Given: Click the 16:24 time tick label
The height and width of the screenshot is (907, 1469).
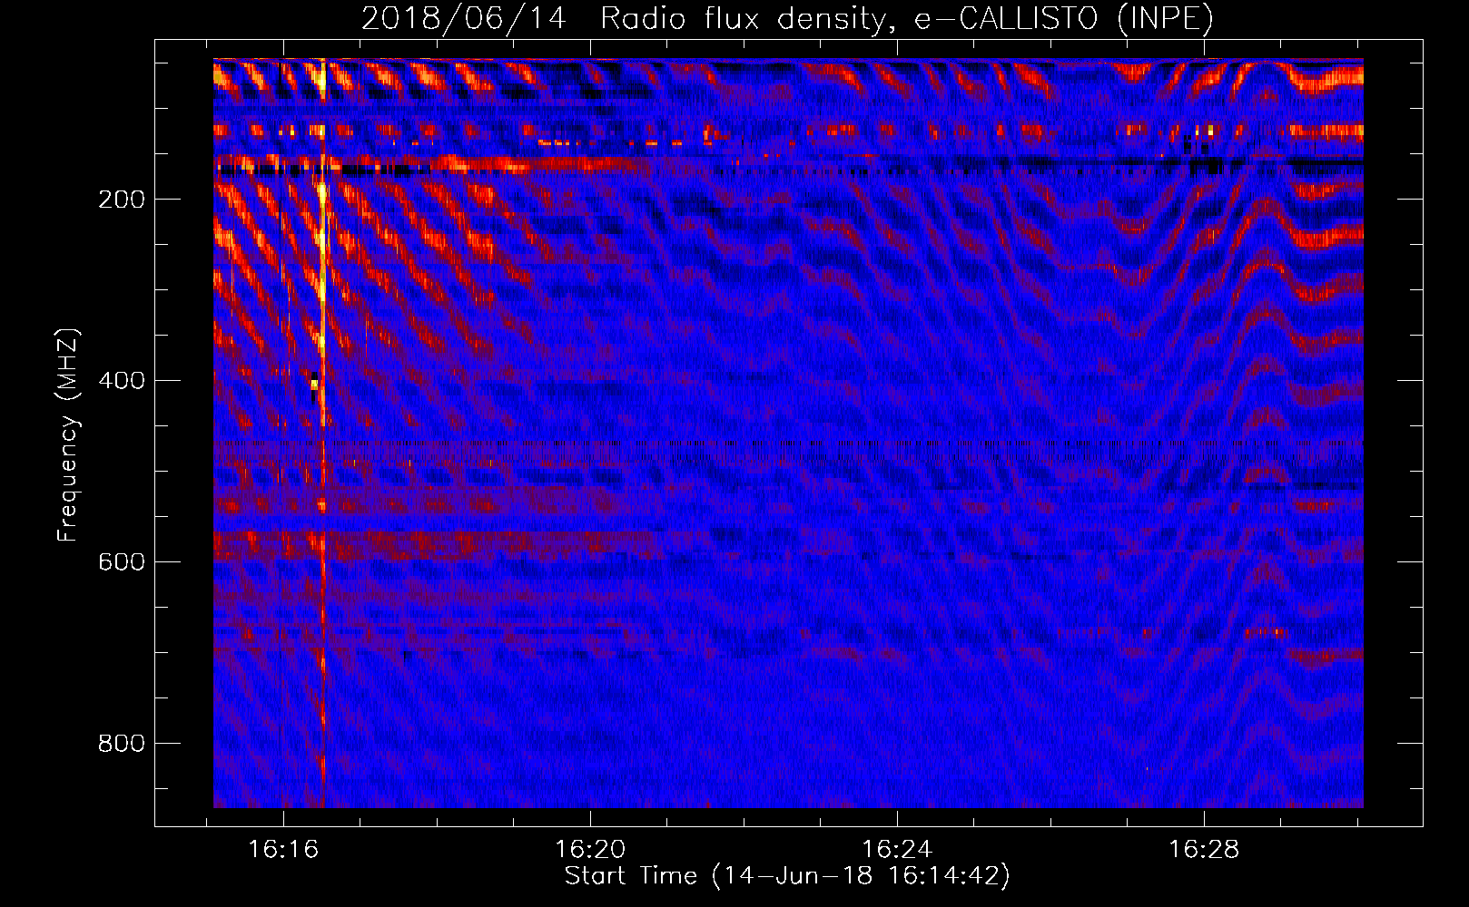Looking at the screenshot, I should point(897,850).
